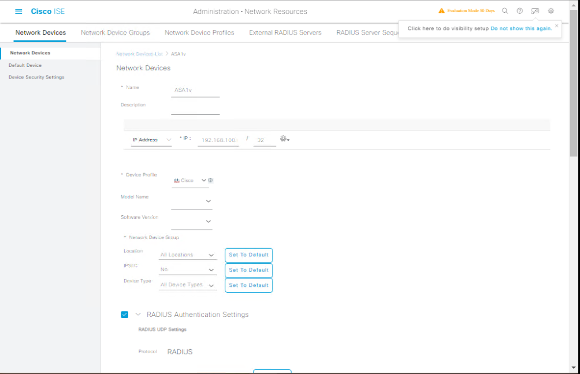The image size is (580, 374).
Task: Click the Cisco profile logo icon
Action: (x=176, y=180)
